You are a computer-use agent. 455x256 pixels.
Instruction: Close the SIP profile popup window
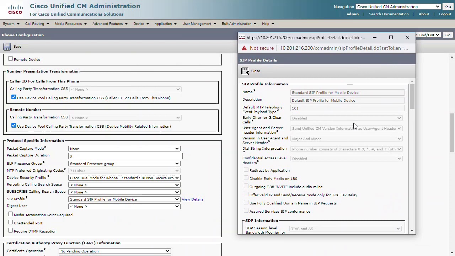point(407,37)
